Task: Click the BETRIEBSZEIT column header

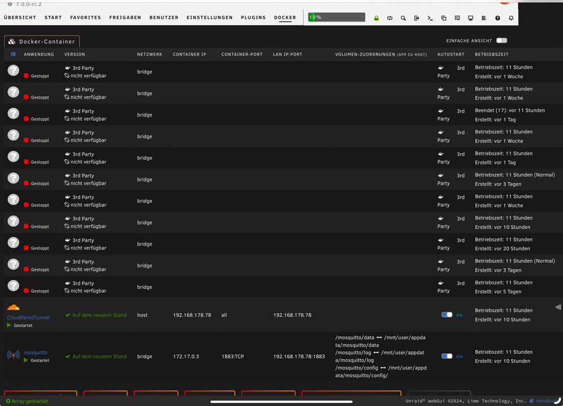Action: 491,54
